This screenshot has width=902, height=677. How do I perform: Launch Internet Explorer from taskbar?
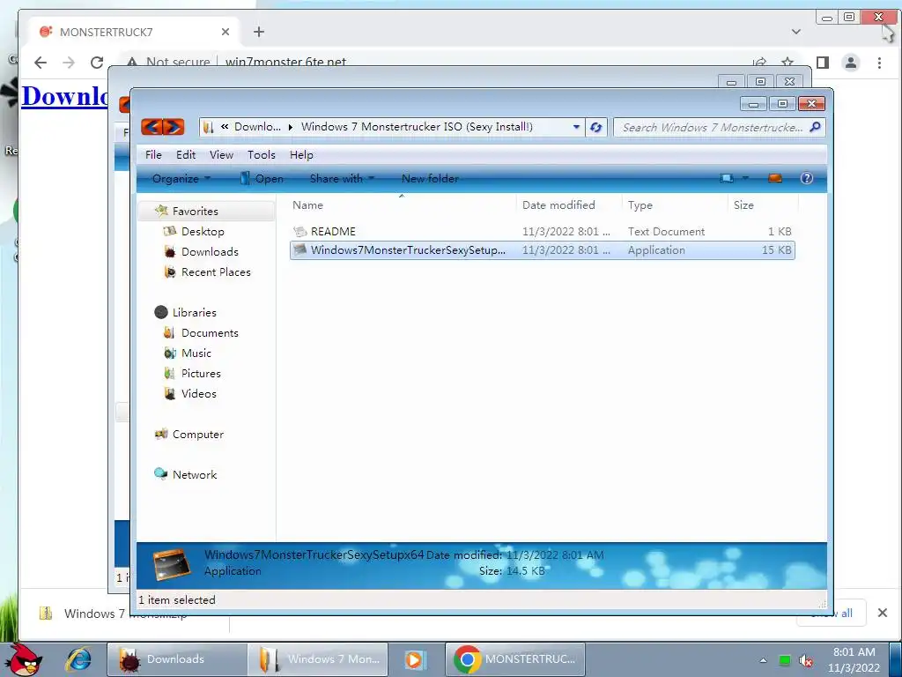tap(78, 659)
